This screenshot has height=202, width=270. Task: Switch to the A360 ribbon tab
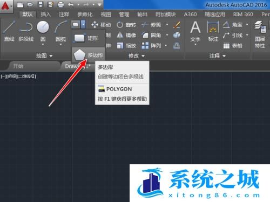click(x=190, y=15)
